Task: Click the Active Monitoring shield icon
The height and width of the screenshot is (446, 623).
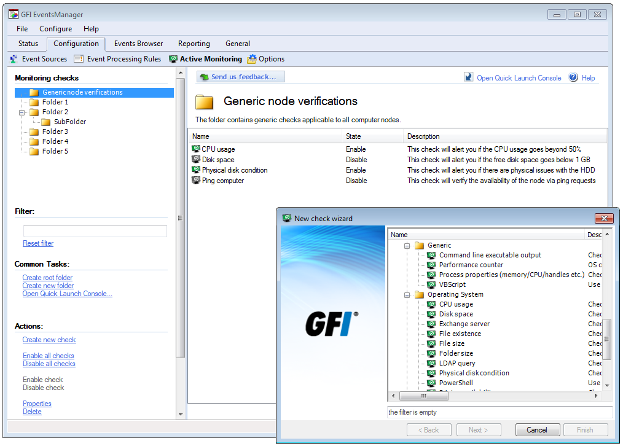Action: point(173,59)
